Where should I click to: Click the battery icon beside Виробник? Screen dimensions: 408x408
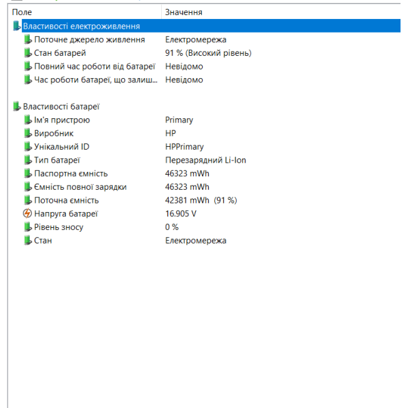28,133
